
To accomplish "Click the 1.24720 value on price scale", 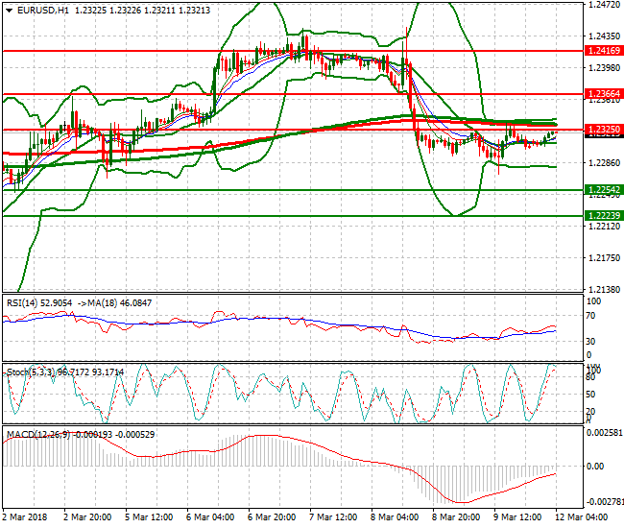I will (x=602, y=5).
